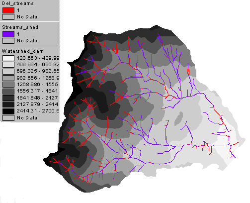Screen dimensions: 250x203
Task: Click the purple Streams_shed color swatch
Action: pos(8,34)
